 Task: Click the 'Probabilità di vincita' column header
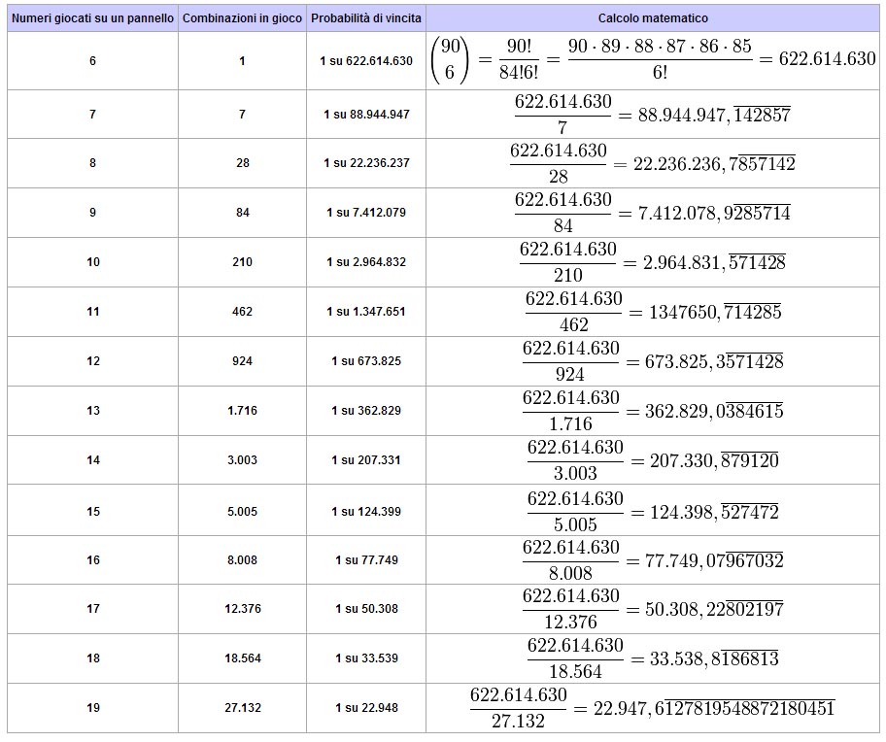366,18
